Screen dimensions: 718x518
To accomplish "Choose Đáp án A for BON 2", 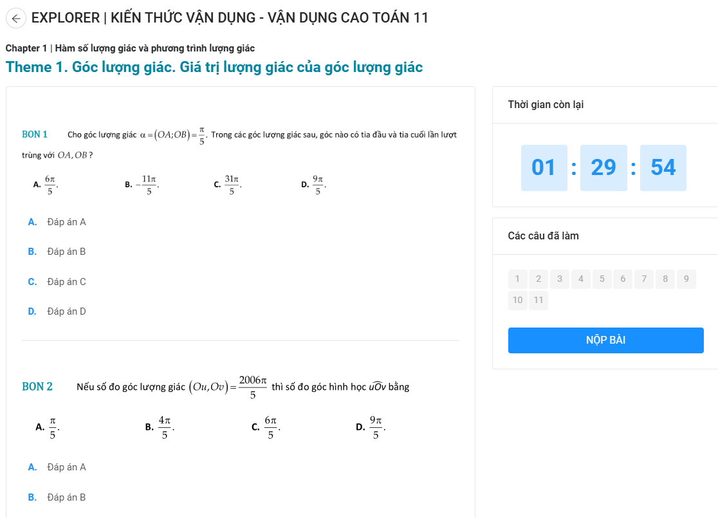I will pyautogui.click(x=57, y=467).
